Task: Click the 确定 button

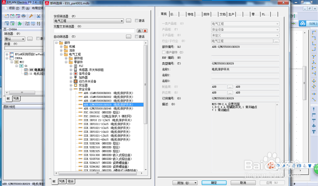Action: coord(214,183)
